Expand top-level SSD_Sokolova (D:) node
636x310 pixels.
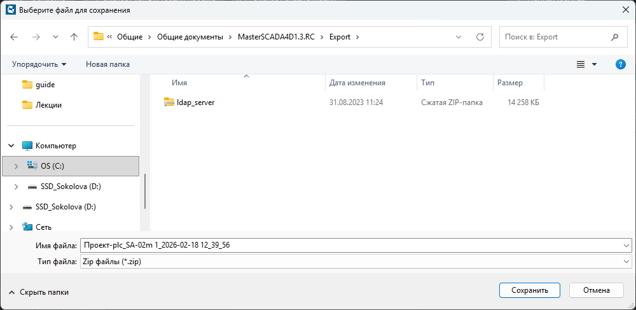click(x=11, y=207)
